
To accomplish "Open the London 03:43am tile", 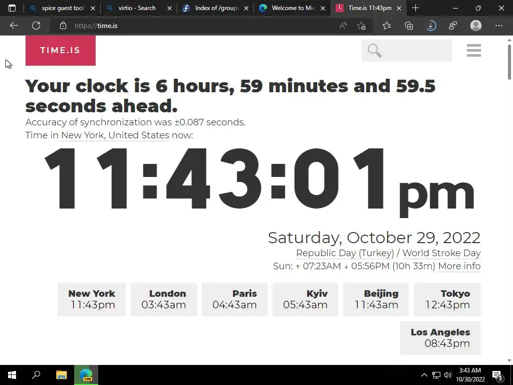I will [164, 299].
